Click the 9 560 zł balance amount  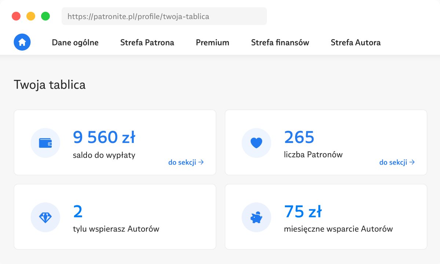tap(104, 137)
